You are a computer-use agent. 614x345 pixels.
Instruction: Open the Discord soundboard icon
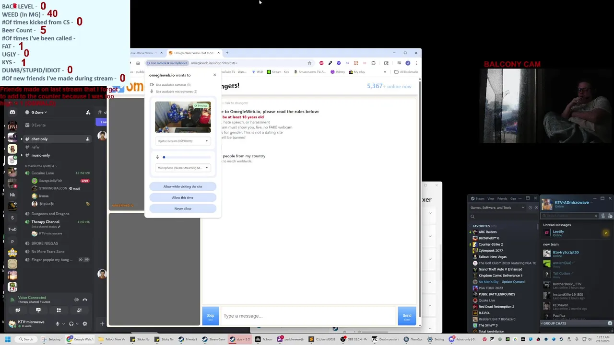coord(79,310)
